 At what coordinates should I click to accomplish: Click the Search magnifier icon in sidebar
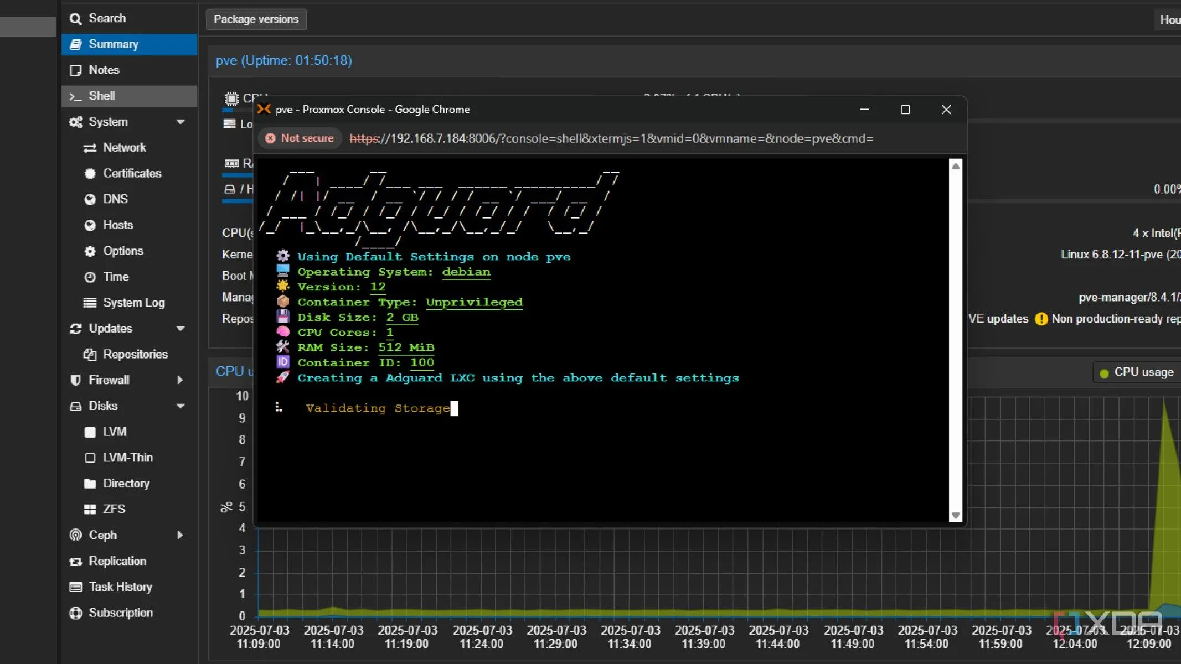click(x=75, y=19)
